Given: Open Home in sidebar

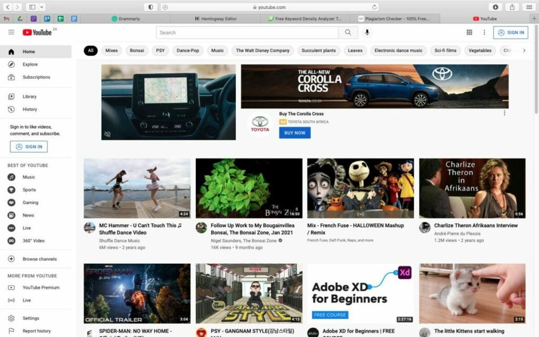Looking at the screenshot, I should tap(36, 52).
